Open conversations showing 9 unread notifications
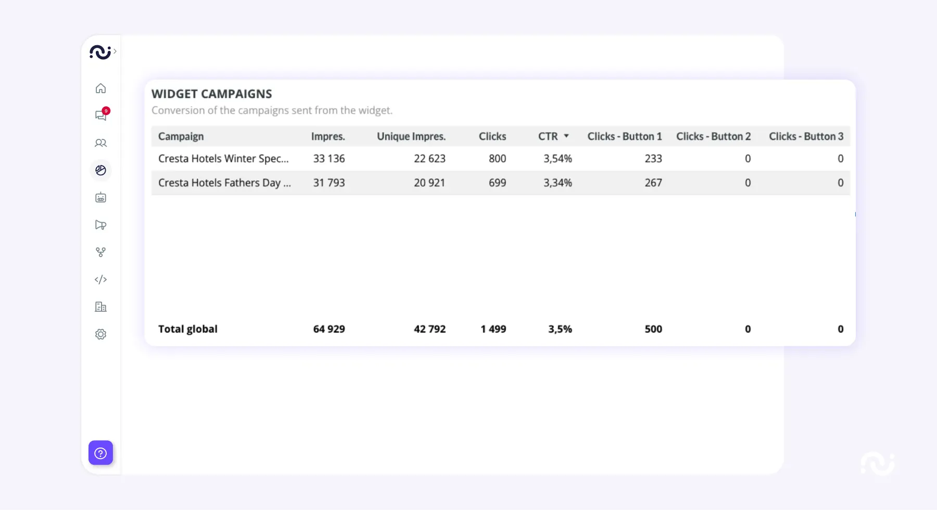The image size is (937, 510). point(100,116)
